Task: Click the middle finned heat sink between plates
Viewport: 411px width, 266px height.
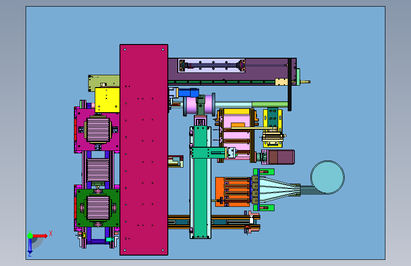Action: click(x=98, y=169)
